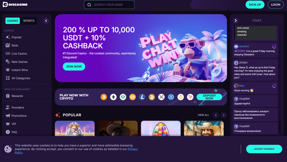
Task: Select the Ethereum crypto icon
Action: 113,97
